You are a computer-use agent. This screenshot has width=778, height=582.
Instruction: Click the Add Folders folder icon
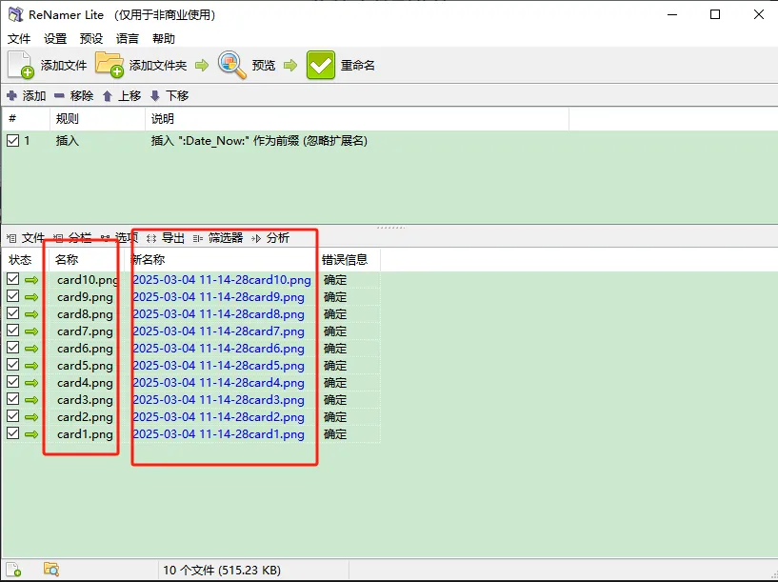click(x=110, y=65)
